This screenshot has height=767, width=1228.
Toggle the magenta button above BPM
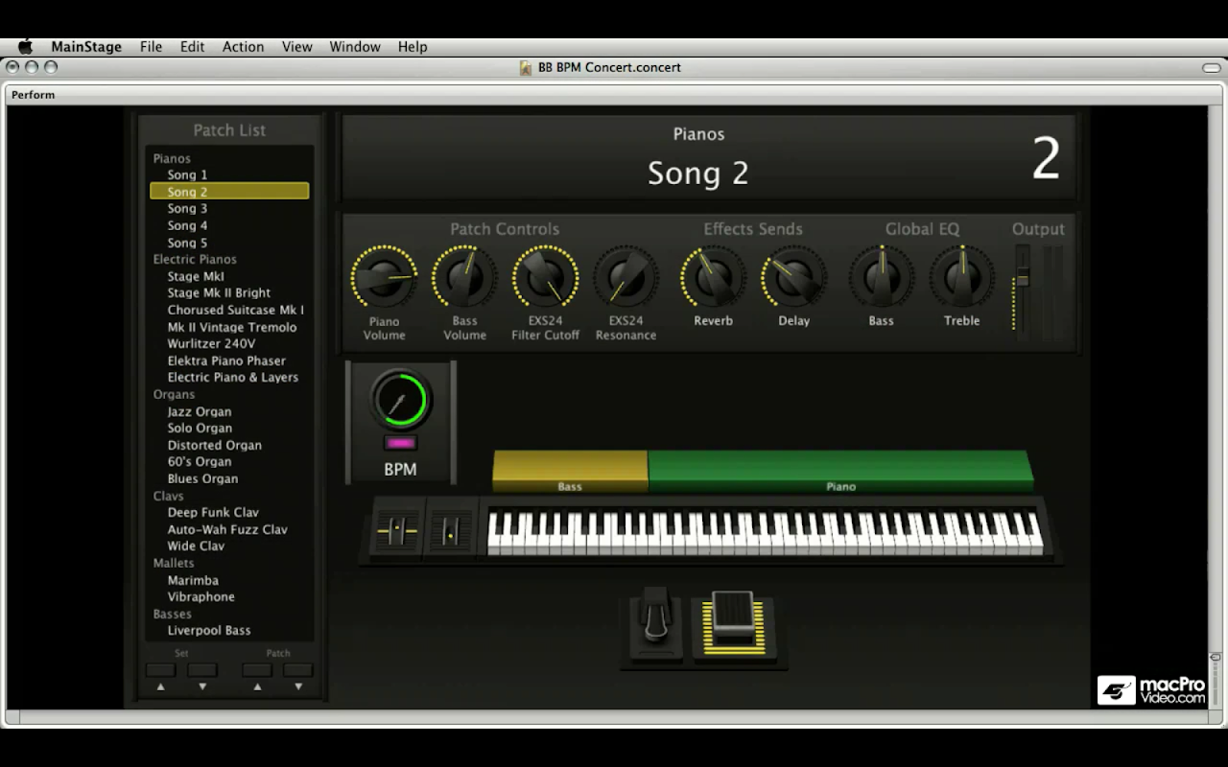tap(400, 443)
